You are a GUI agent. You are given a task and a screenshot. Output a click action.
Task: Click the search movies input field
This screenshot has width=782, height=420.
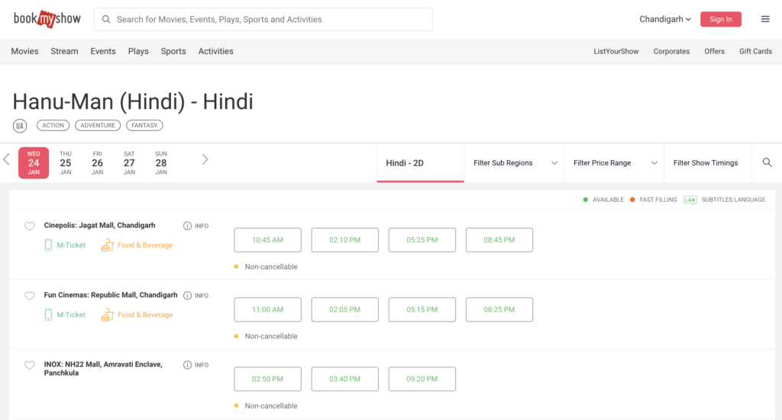click(x=263, y=19)
